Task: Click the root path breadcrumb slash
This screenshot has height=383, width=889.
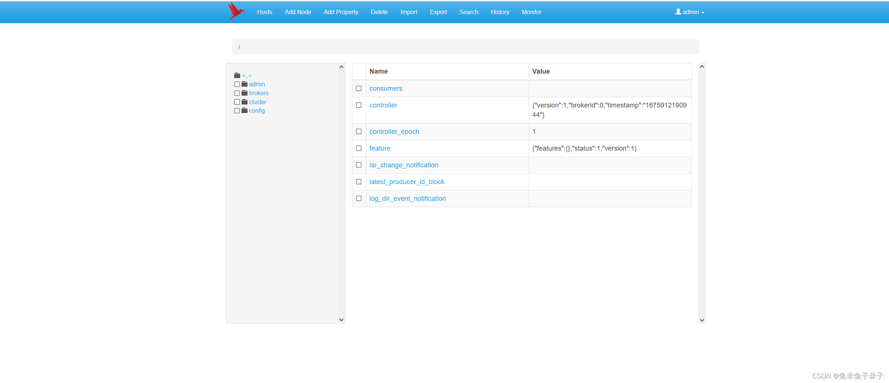Action: [239, 47]
